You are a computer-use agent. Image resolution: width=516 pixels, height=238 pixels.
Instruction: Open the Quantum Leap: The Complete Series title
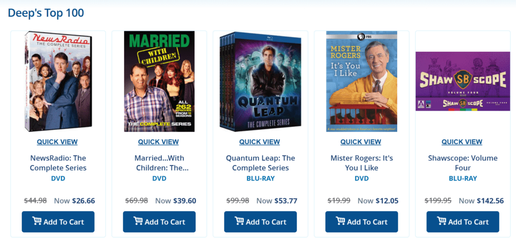(261, 163)
